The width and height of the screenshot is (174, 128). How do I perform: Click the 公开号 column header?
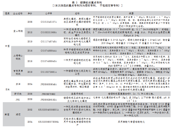pyautogui.click(x=49, y=13)
